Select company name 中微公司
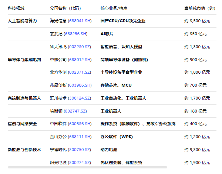 (x=58, y=60)
